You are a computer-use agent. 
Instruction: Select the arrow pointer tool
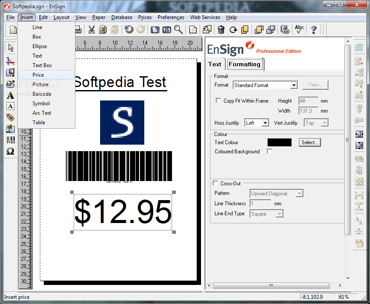tap(11, 48)
